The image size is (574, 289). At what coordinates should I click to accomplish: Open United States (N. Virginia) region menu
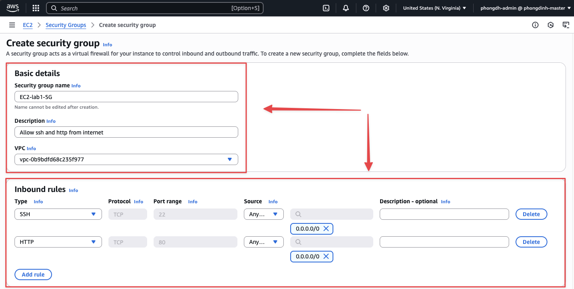[435, 8]
